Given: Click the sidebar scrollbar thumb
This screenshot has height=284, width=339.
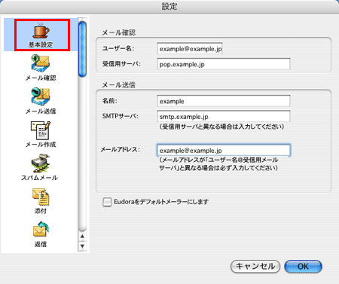Looking at the screenshot, I should pyautogui.click(x=82, y=49).
